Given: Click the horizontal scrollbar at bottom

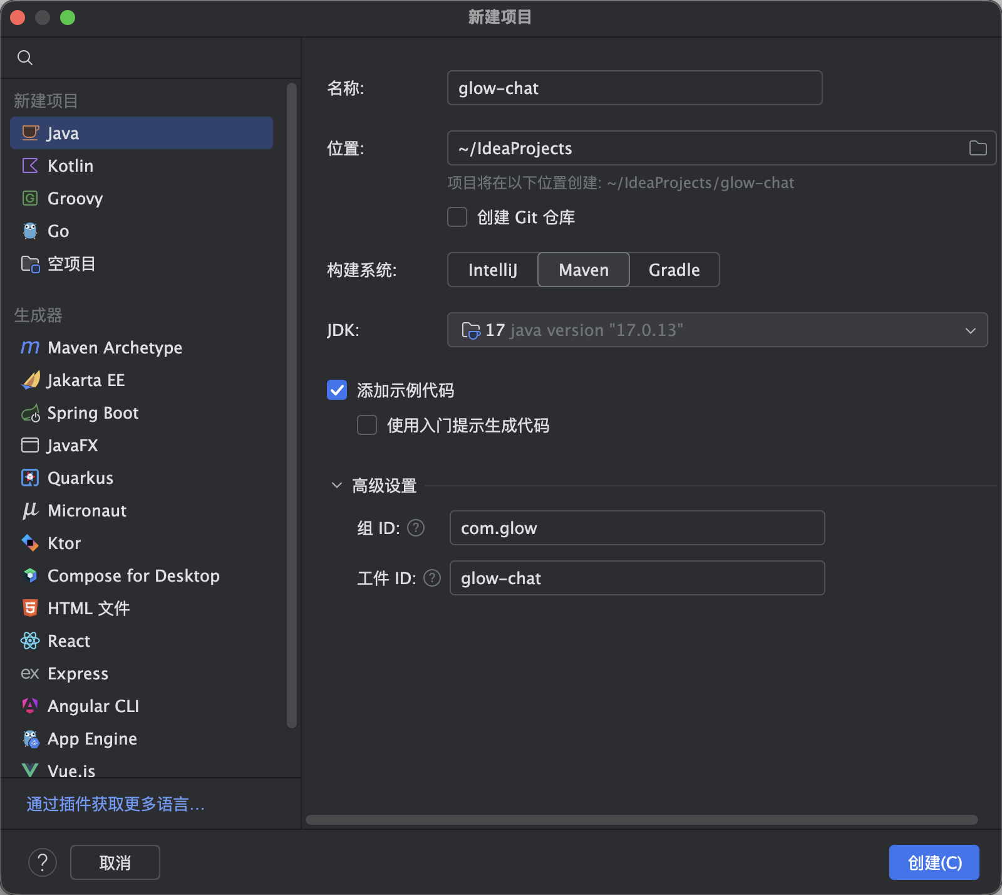Looking at the screenshot, I should [x=641, y=820].
